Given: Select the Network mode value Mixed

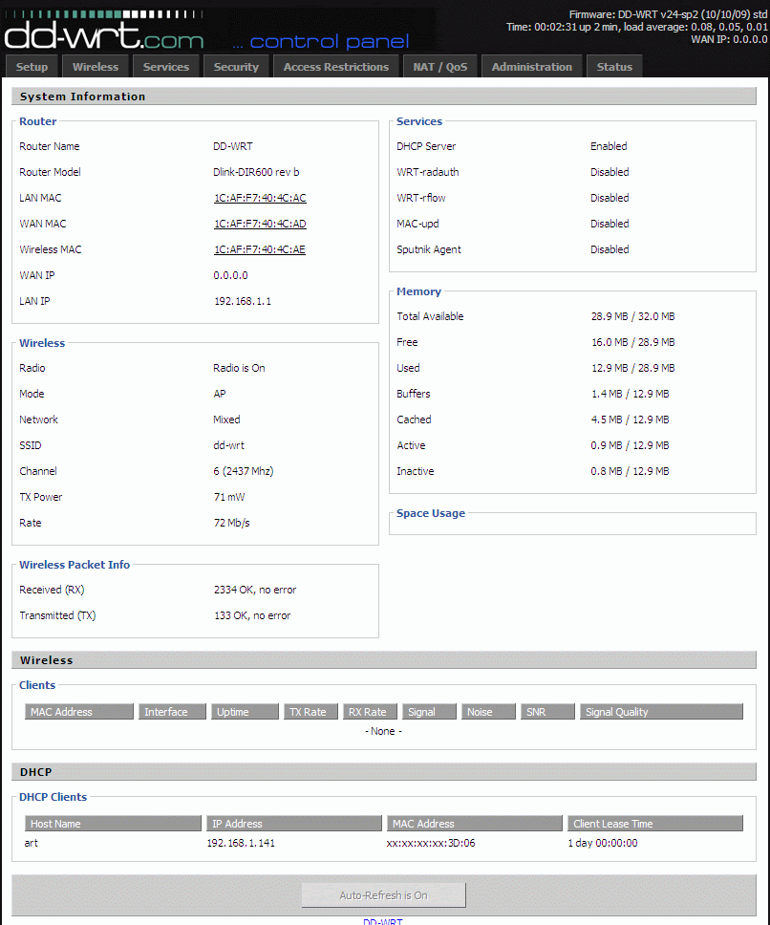Looking at the screenshot, I should (226, 419).
